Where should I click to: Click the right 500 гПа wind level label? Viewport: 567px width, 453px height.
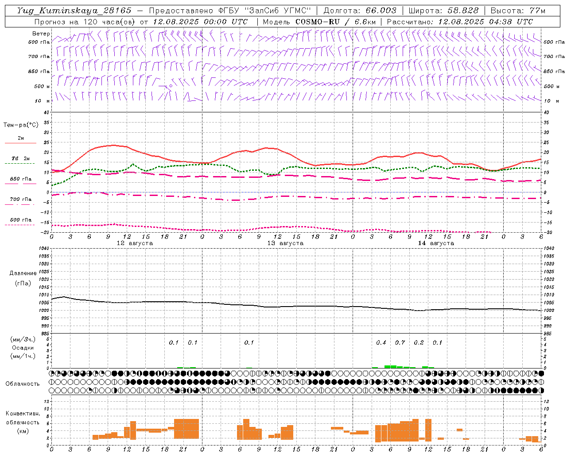pos(554,42)
